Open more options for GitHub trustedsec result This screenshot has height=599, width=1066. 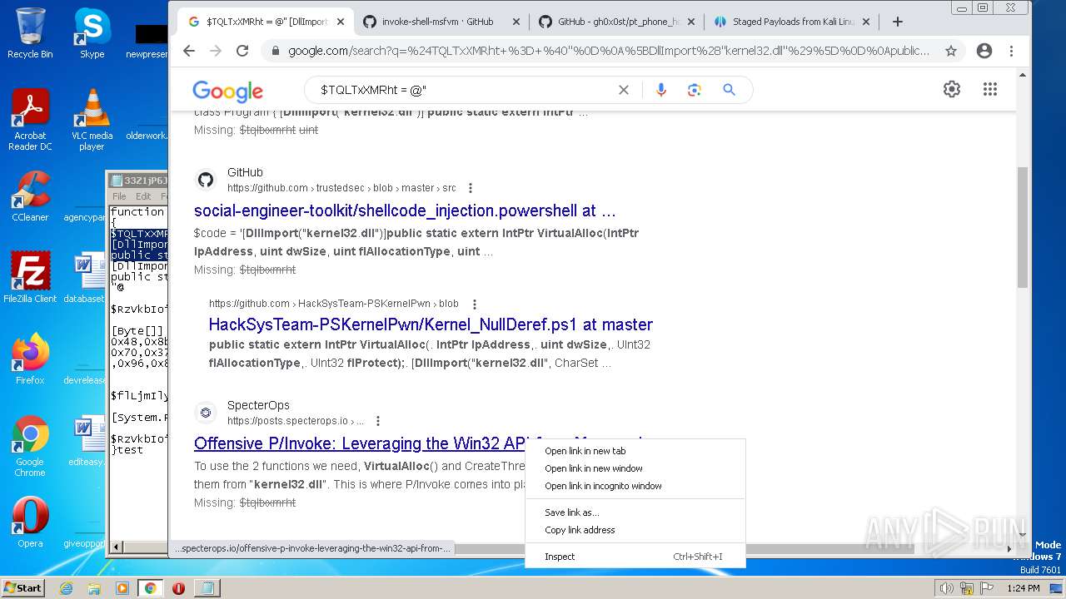click(471, 188)
